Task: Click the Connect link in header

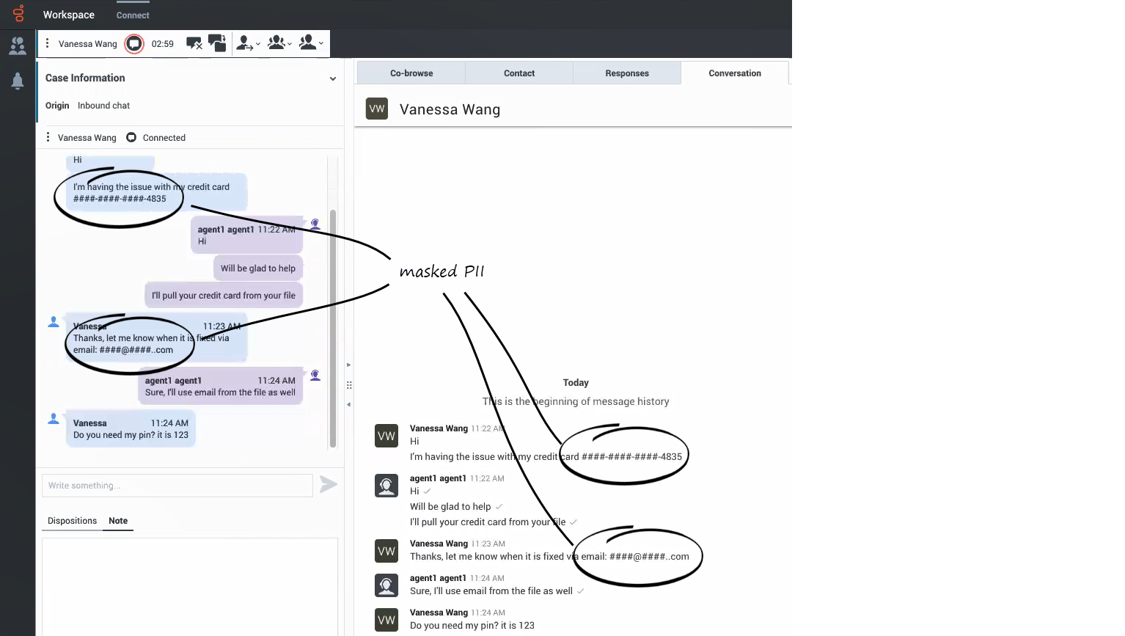Action: coord(133,15)
